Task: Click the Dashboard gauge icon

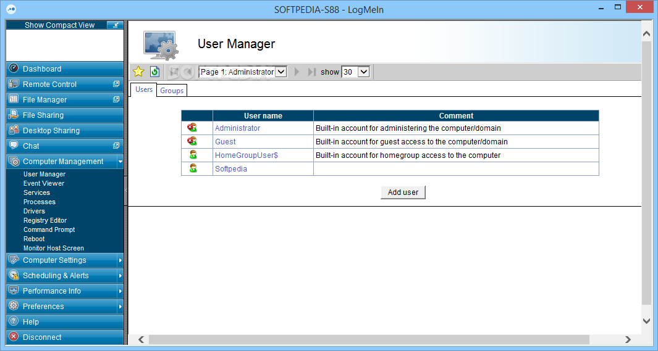Action: click(14, 68)
